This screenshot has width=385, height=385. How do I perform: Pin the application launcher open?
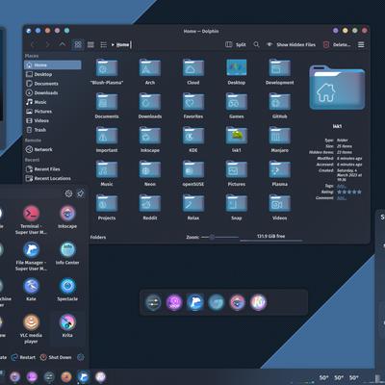point(80,193)
